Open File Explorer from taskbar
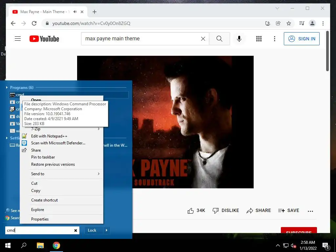Screen dimensions: 336x252 coord(40,245)
